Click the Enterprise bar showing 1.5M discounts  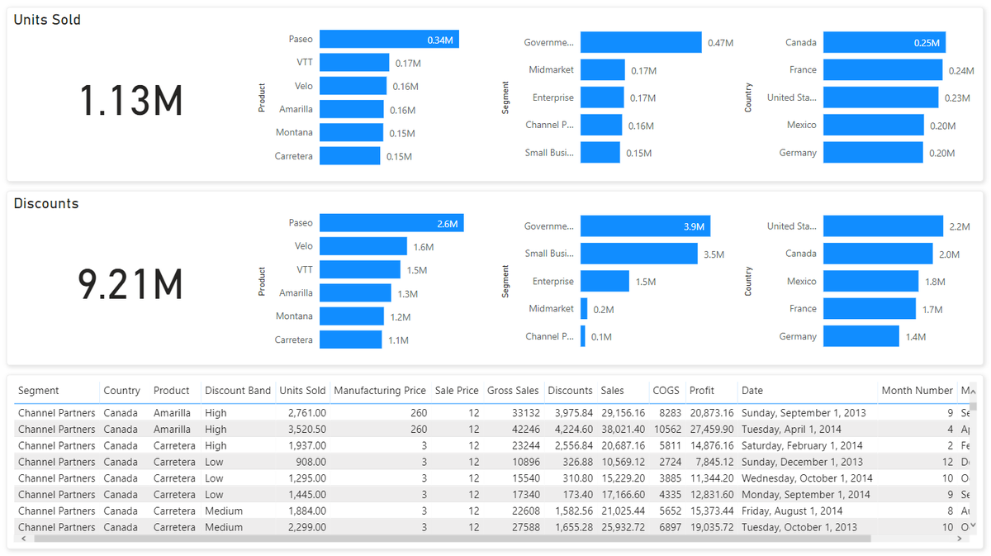605,281
